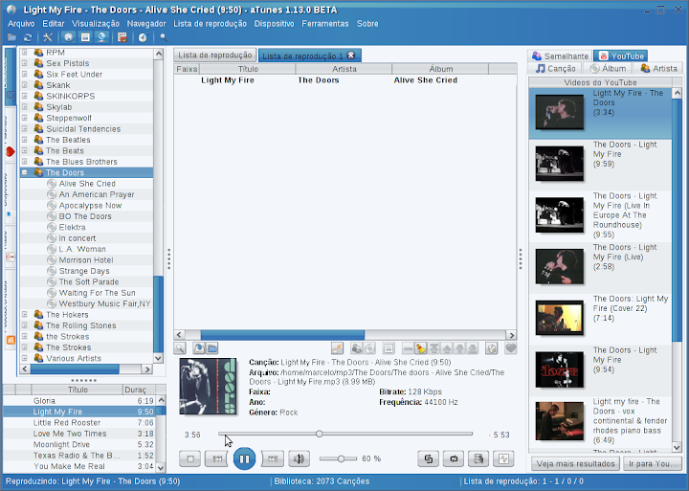Expand The Rolling Stones artist node

(x=25, y=325)
